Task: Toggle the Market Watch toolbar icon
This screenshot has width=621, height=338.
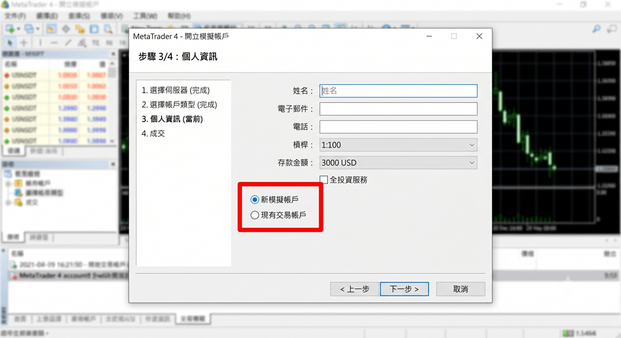Action: (51, 29)
